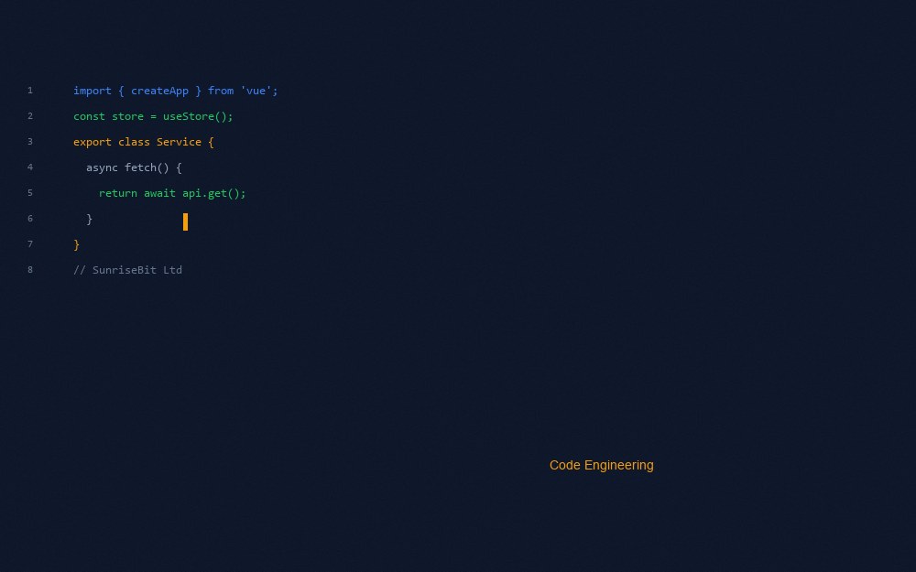916x572 pixels.
Task: Click the closing brace on line 6
Action: pyautogui.click(x=90, y=220)
